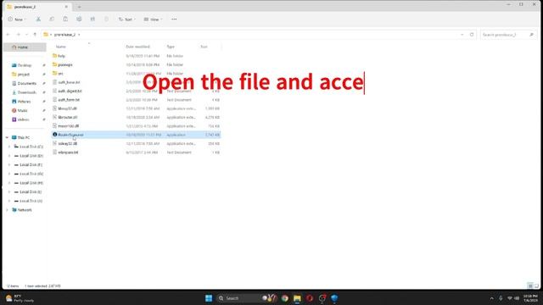Select the librouter.dll file
This screenshot has height=305, width=543.
tap(68, 117)
